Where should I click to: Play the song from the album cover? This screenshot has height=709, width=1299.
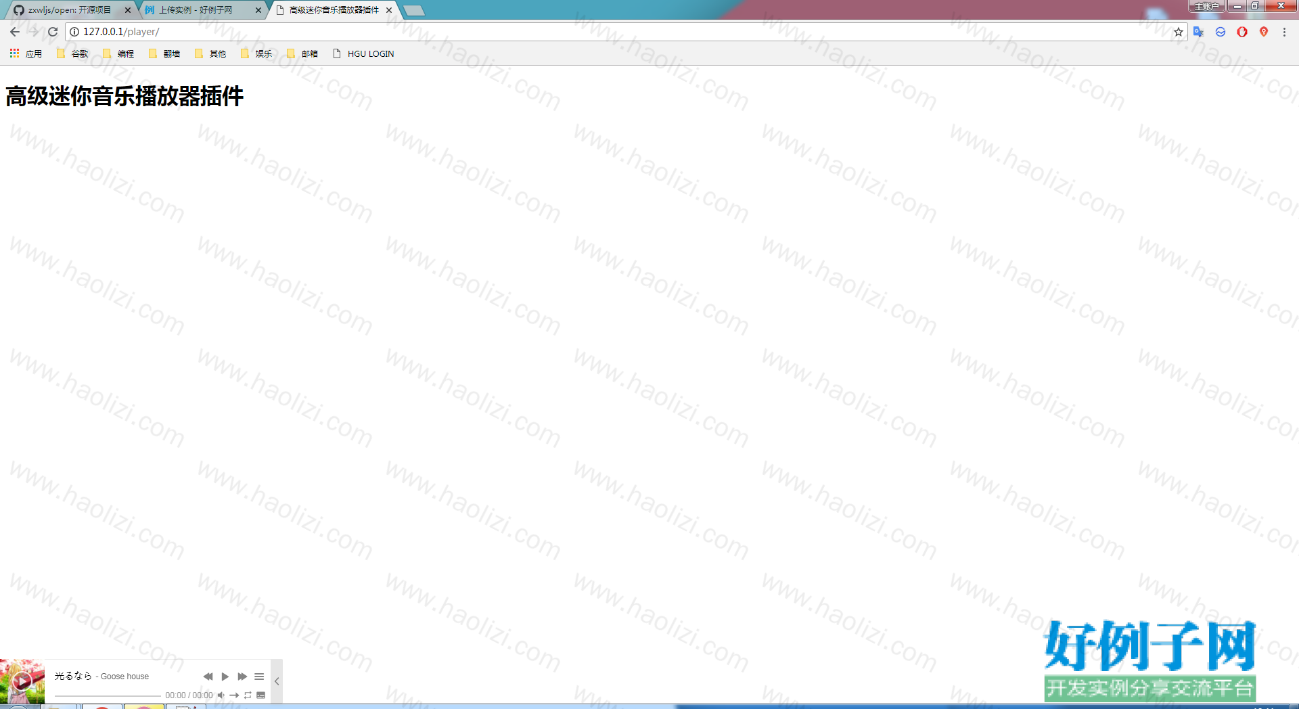22,681
